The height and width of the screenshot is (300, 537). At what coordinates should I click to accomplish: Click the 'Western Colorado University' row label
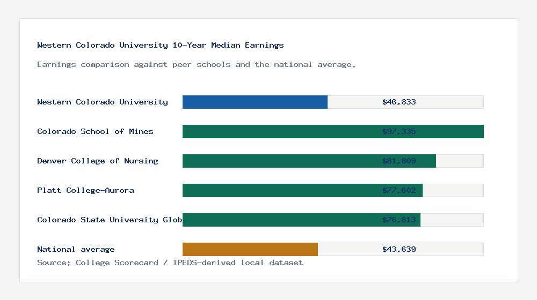click(x=103, y=102)
